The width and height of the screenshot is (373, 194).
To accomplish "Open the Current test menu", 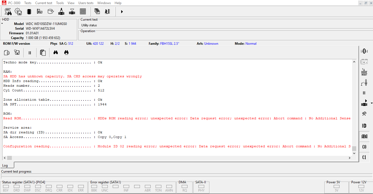I will pyautogui.click(x=44, y=3).
